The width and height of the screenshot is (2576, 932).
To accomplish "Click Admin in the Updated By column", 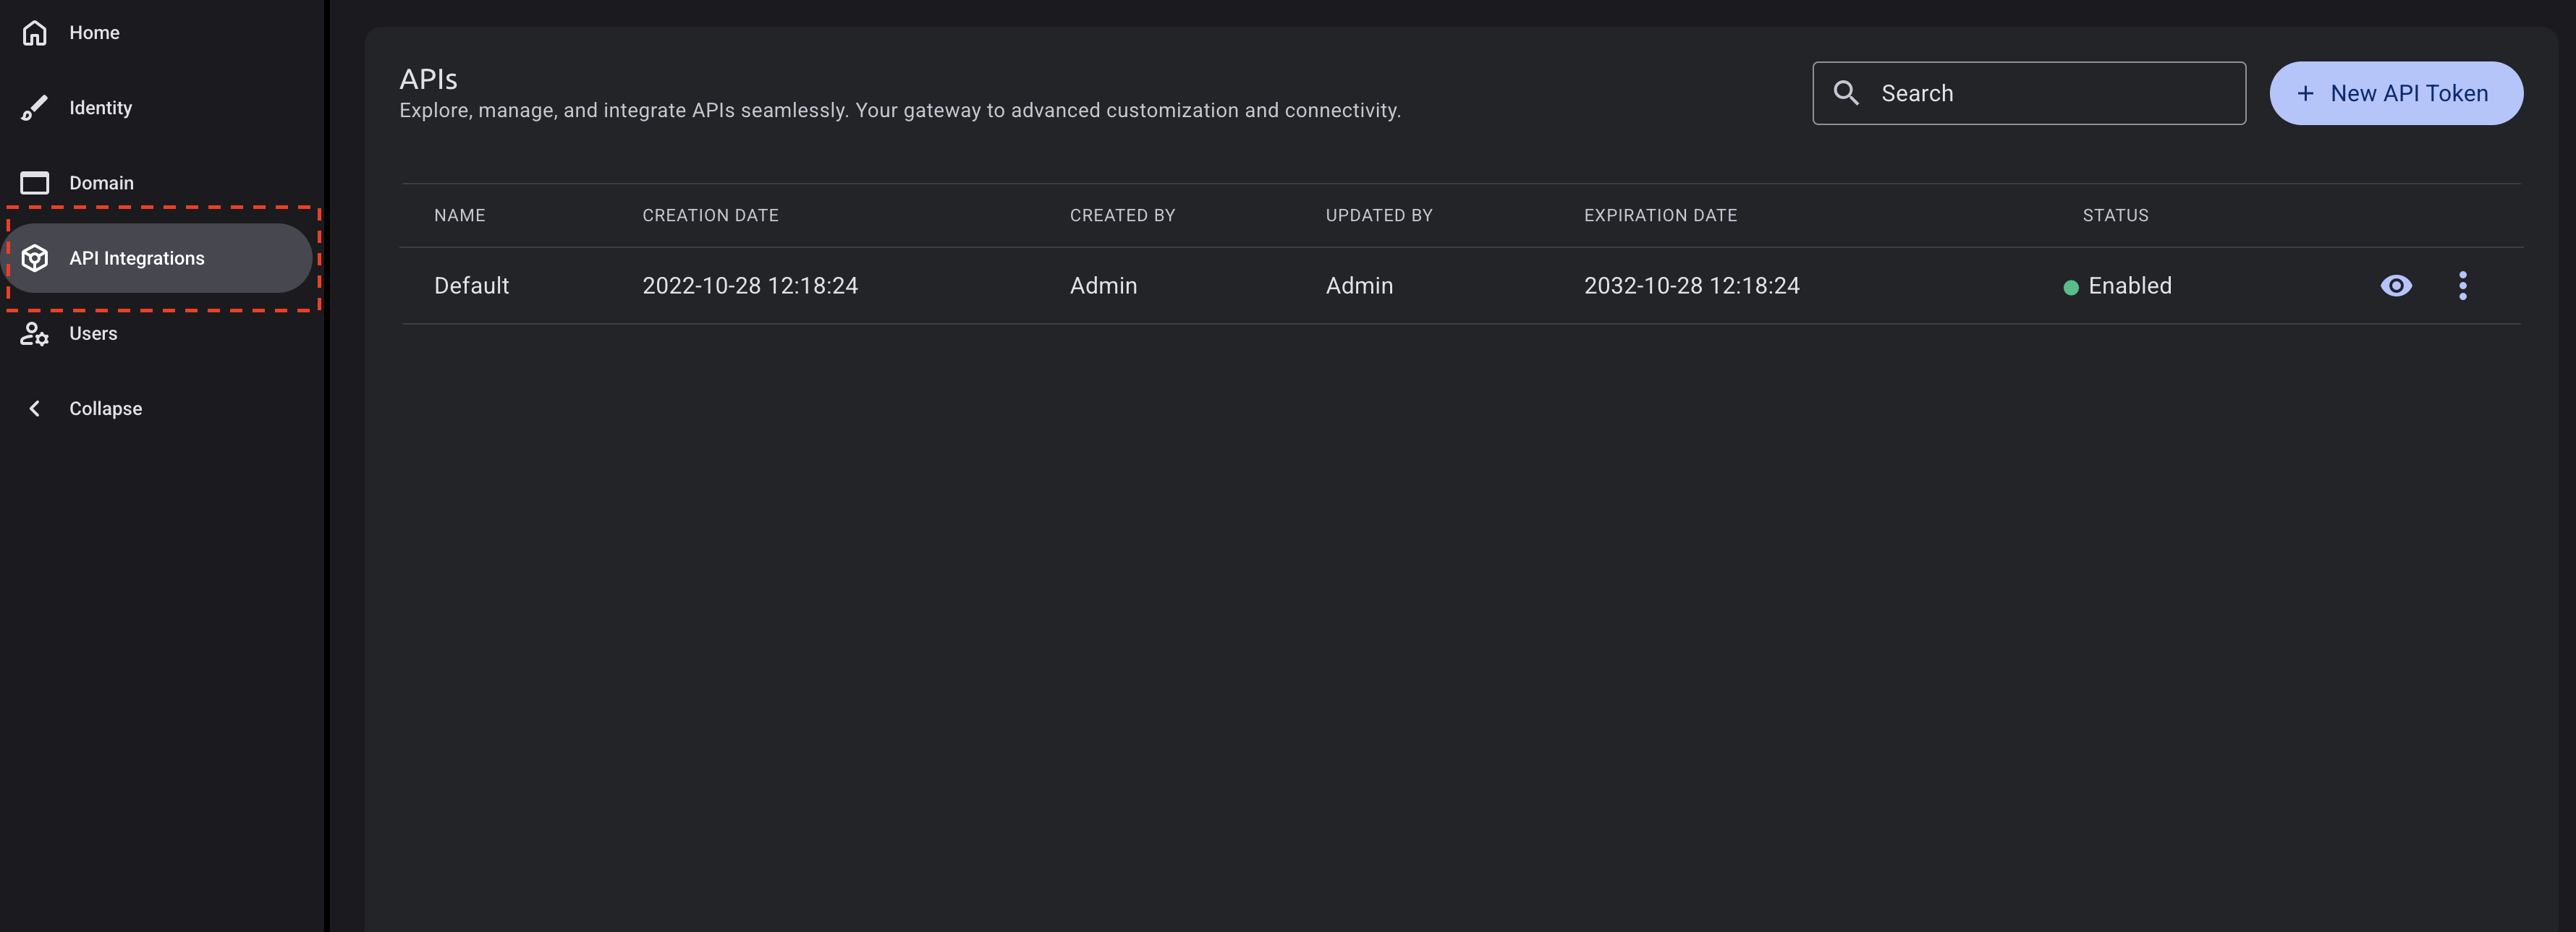I will point(1359,286).
